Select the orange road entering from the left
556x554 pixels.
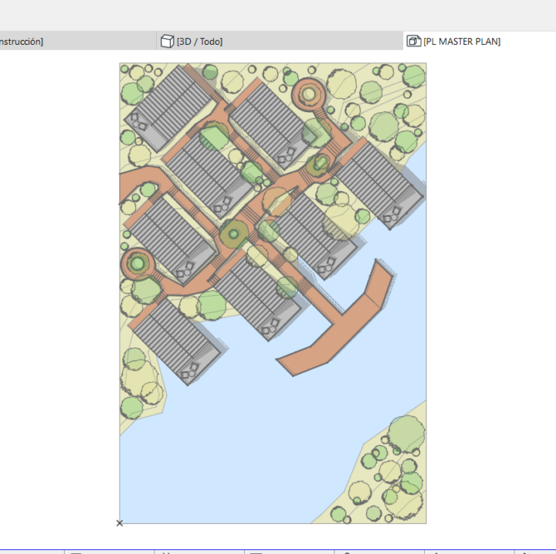[137, 181]
